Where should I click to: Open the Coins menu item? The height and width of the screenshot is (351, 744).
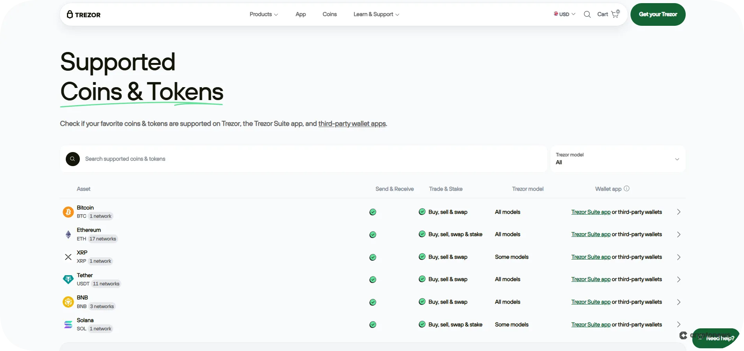point(330,14)
